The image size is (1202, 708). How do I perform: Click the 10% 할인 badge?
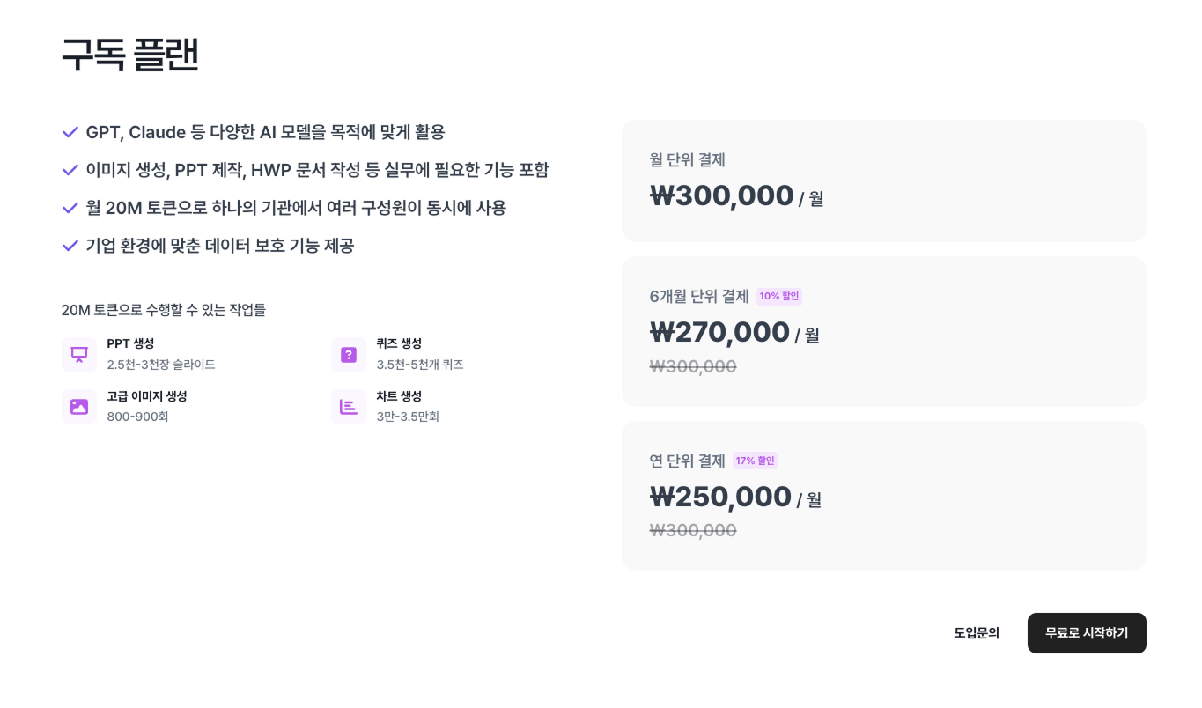[779, 296]
